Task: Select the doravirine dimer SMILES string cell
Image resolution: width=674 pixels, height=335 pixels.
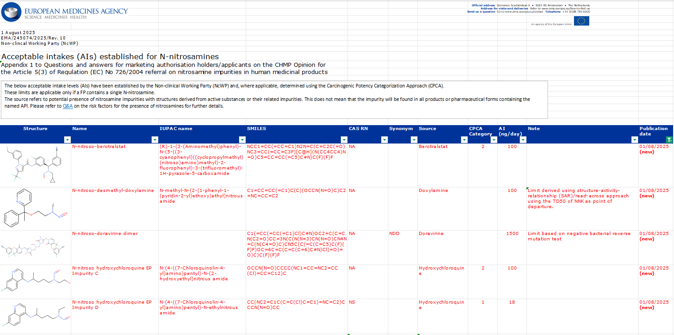Action: coord(297,248)
